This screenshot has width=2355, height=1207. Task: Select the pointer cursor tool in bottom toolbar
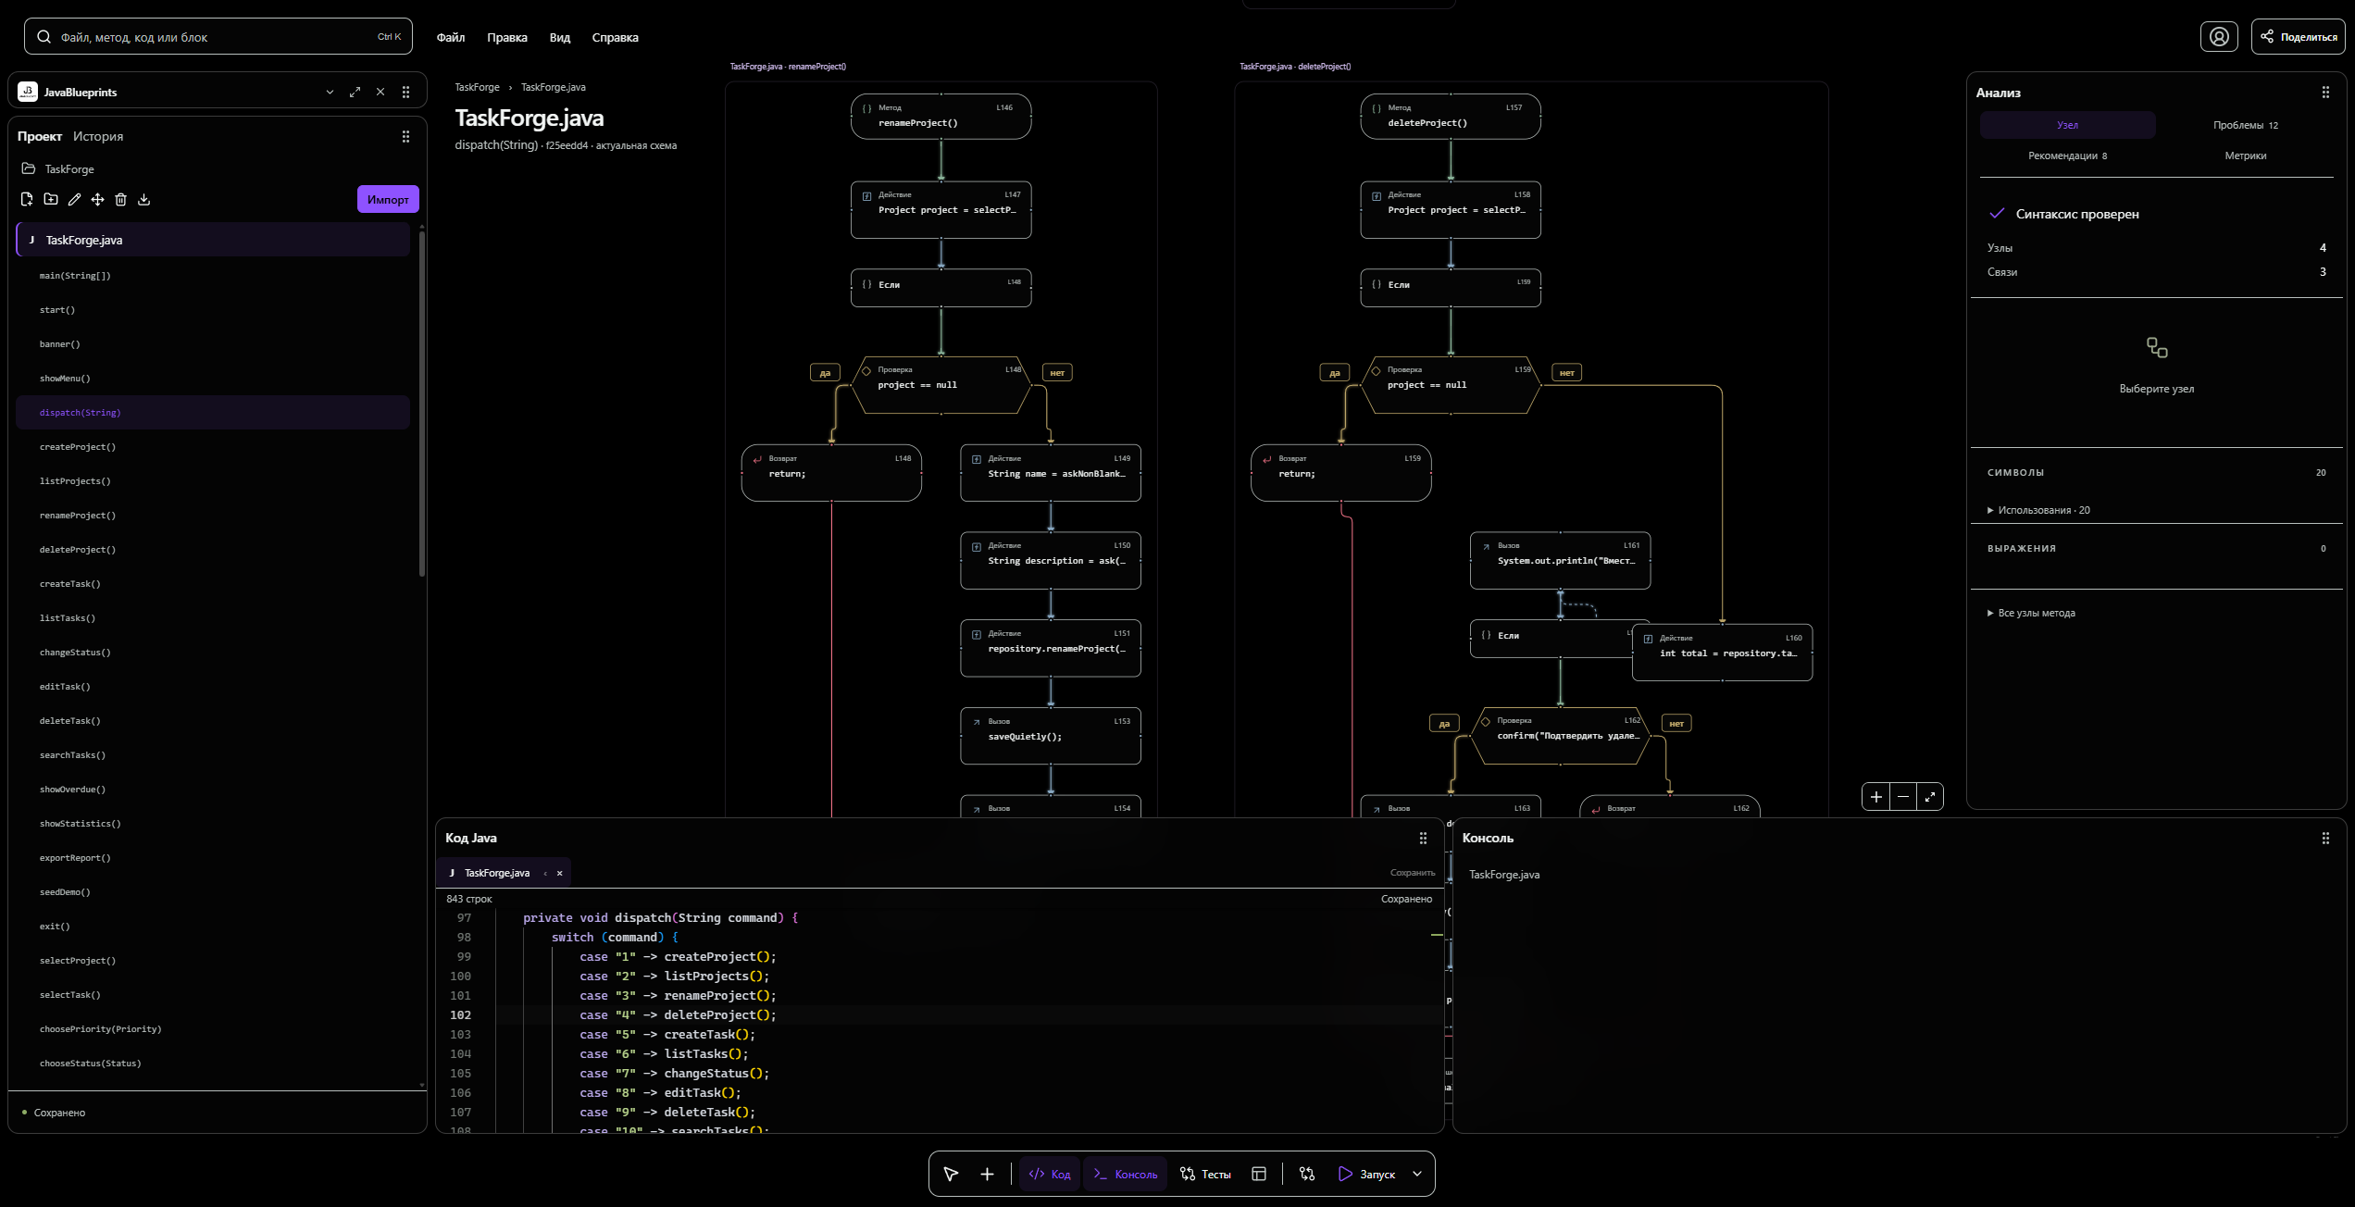point(951,1174)
